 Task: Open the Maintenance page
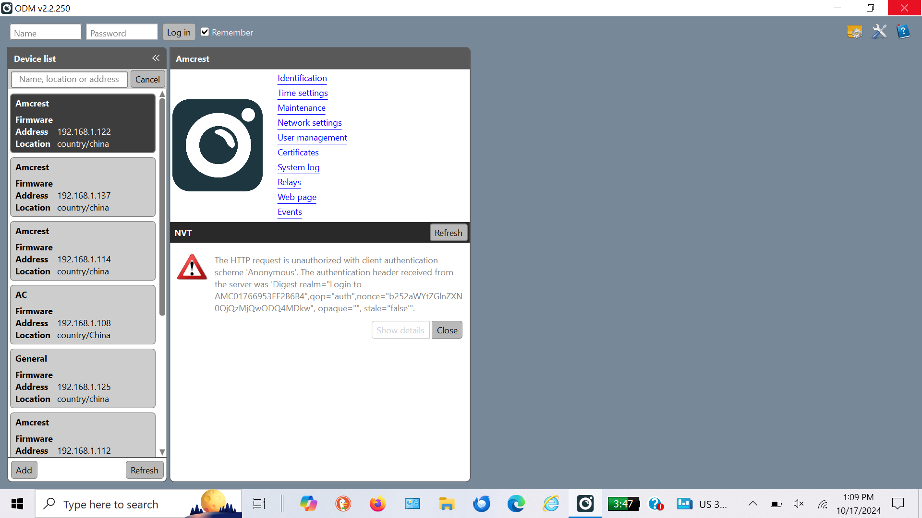point(302,108)
